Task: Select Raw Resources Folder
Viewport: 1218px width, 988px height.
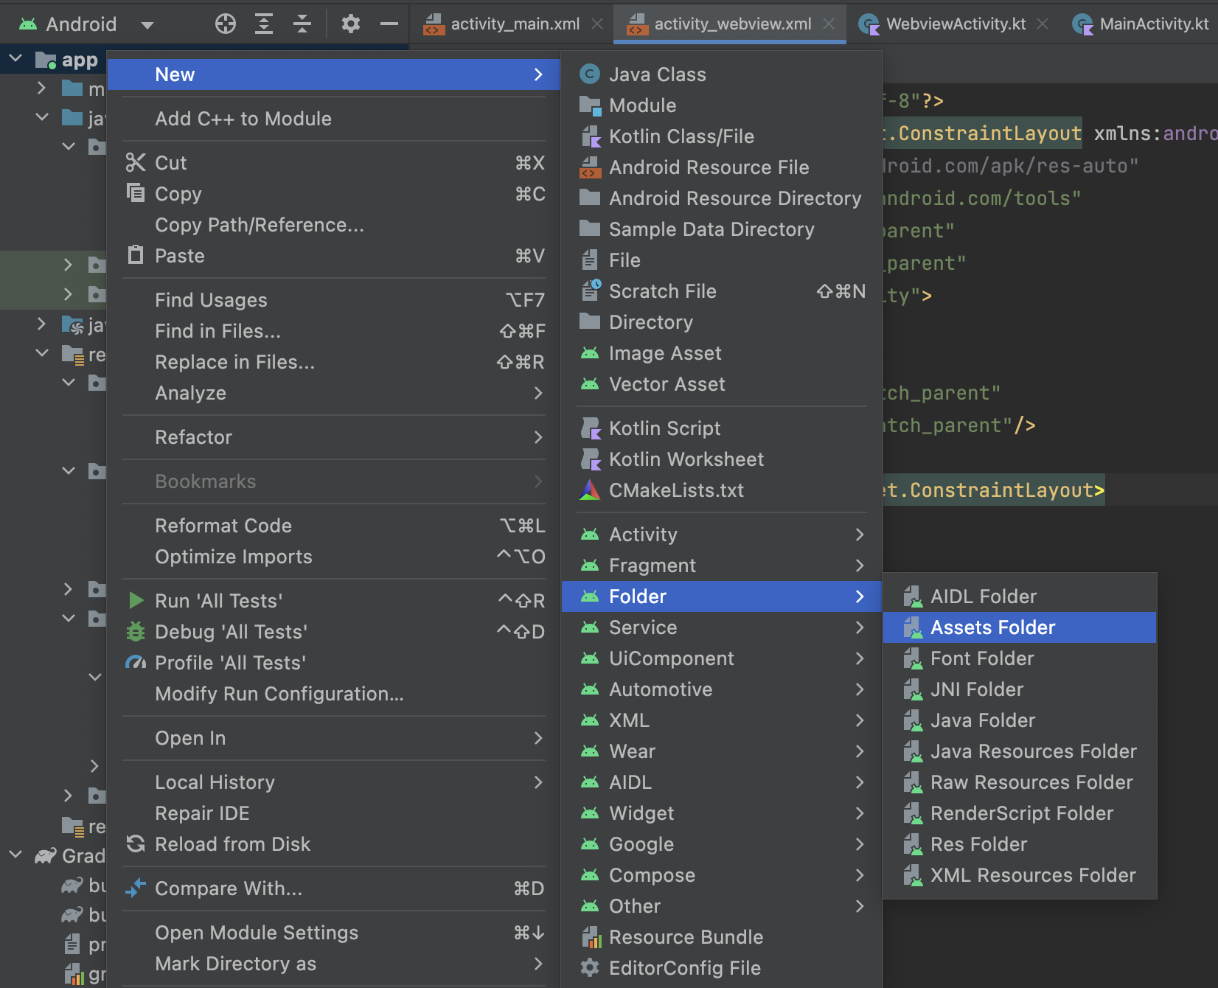Action: click(x=1020, y=782)
